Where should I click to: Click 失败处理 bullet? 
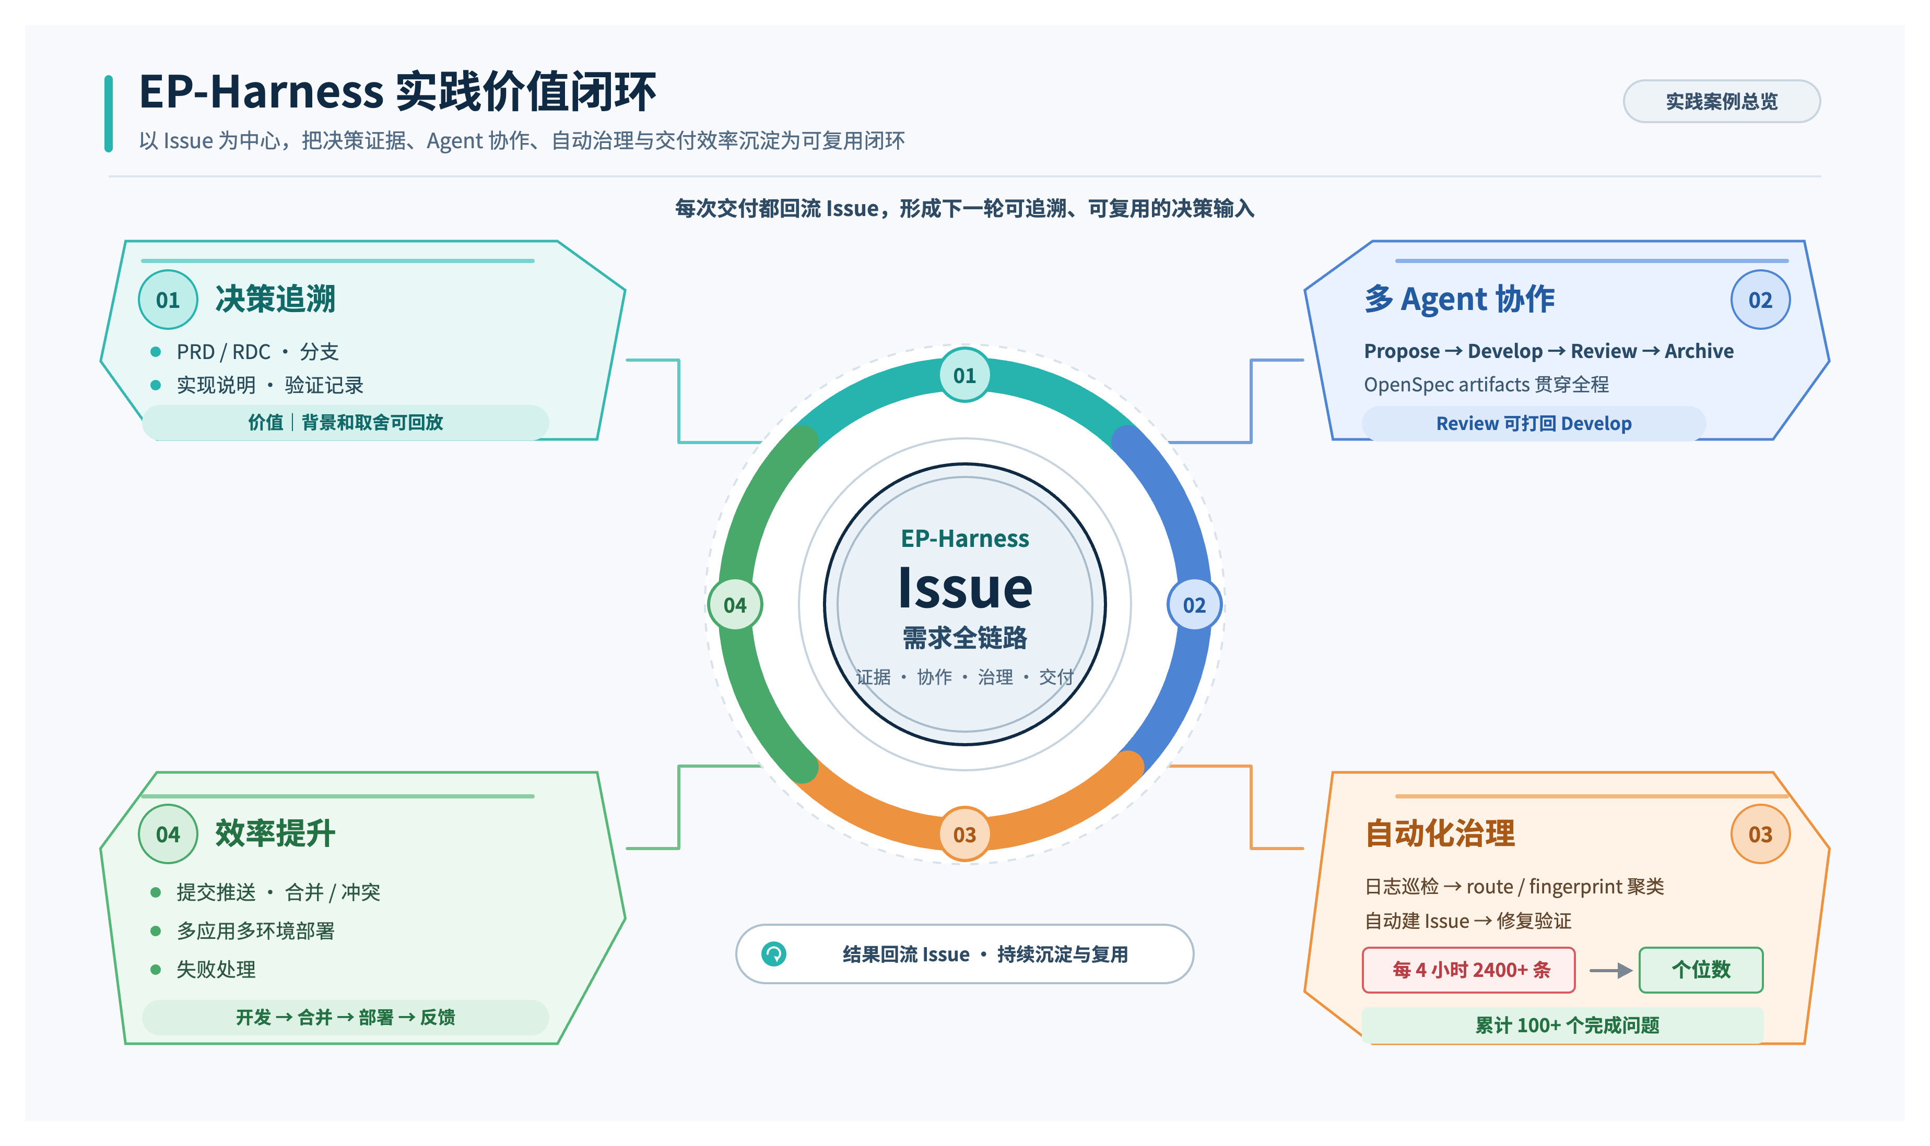[x=216, y=969]
